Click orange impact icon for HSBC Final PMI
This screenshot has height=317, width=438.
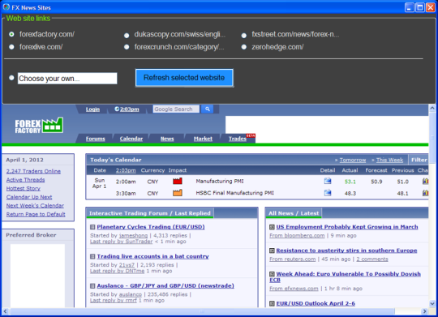click(178, 193)
